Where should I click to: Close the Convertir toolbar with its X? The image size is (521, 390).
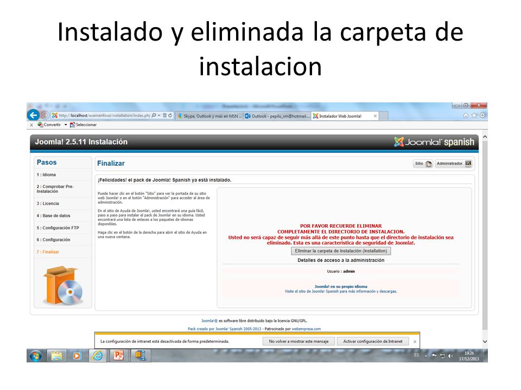pyautogui.click(x=31, y=125)
